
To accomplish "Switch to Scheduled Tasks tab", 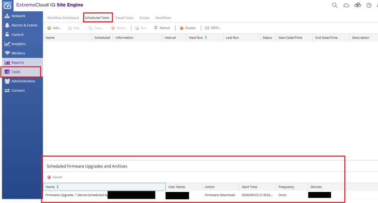I will point(97,18).
